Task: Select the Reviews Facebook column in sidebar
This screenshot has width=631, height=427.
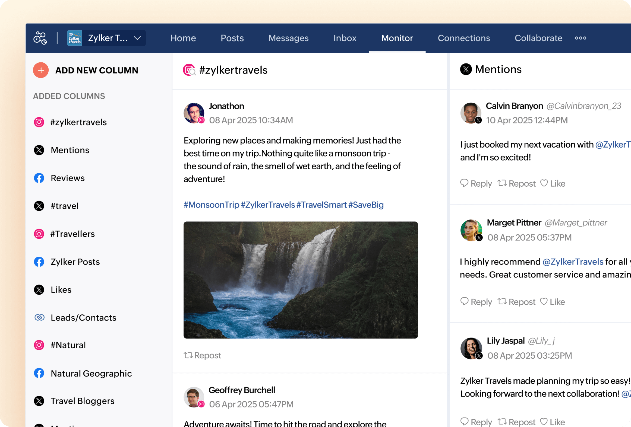Action: (68, 178)
